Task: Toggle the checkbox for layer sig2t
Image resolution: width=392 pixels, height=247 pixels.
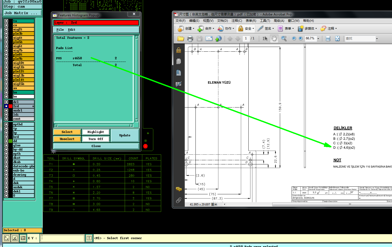Action: pyautogui.click(x=6, y=29)
